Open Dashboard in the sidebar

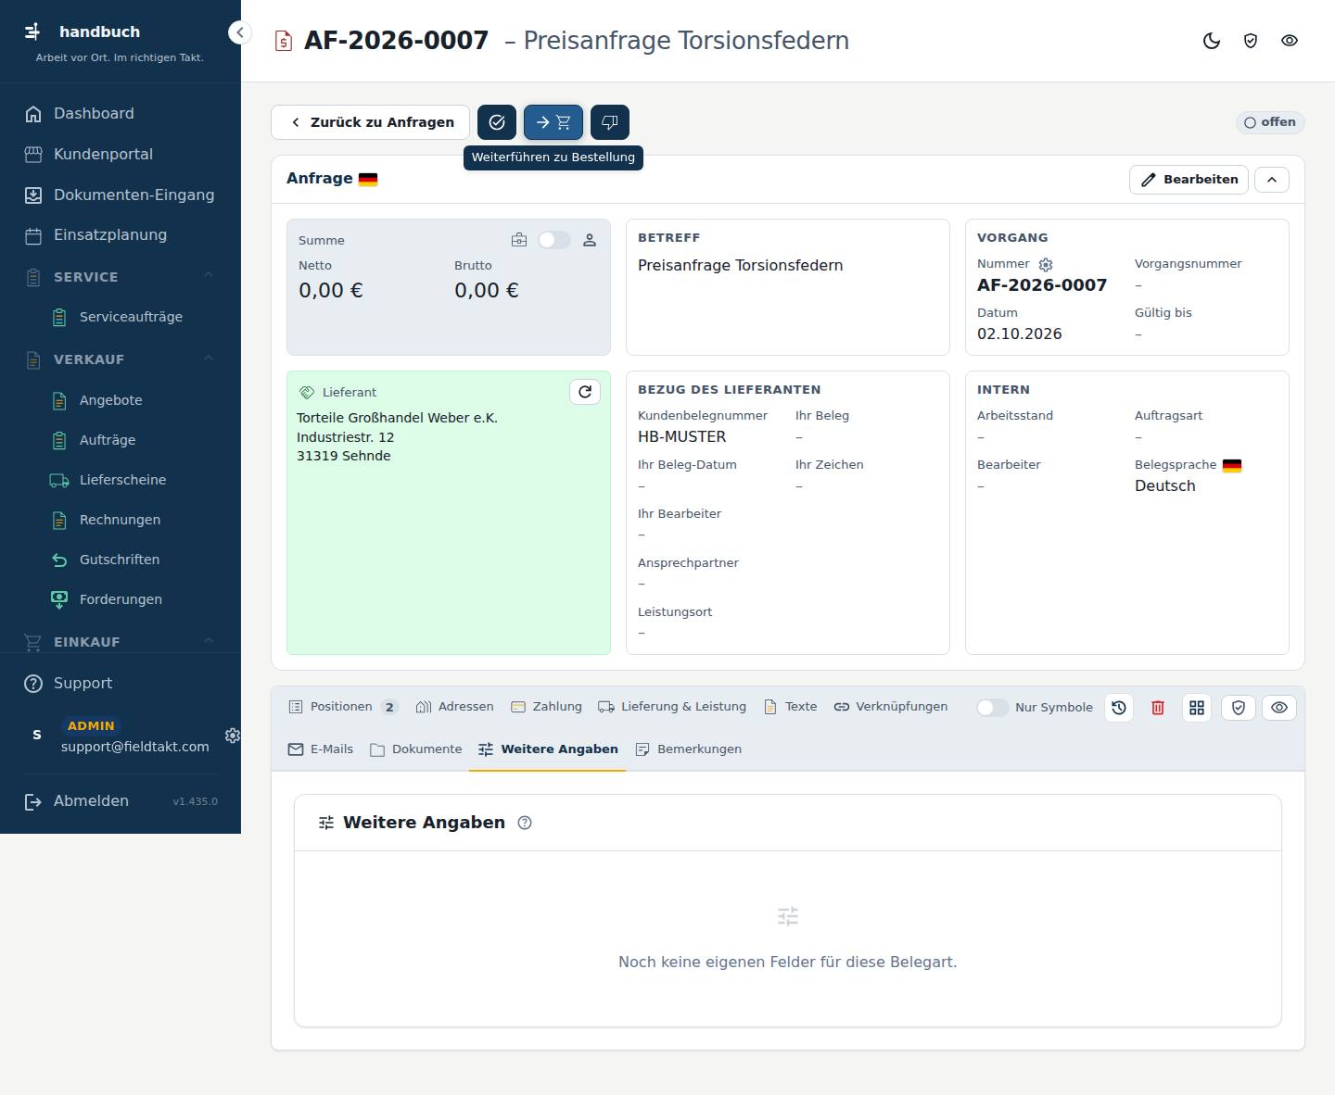(x=121, y=114)
